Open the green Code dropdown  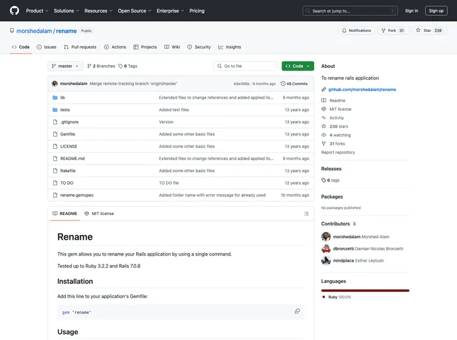[298, 66]
